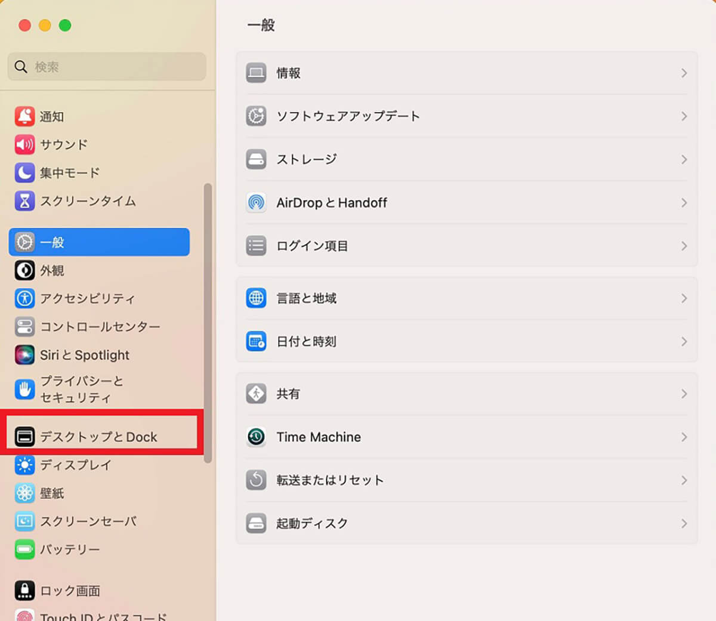
Task: Click the 共有 sharing icon
Action: click(256, 394)
